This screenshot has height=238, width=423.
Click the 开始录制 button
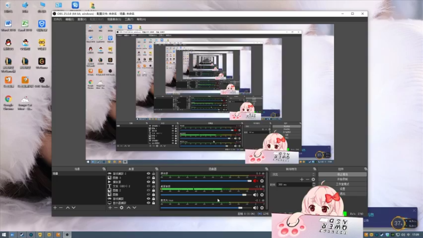click(342, 179)
